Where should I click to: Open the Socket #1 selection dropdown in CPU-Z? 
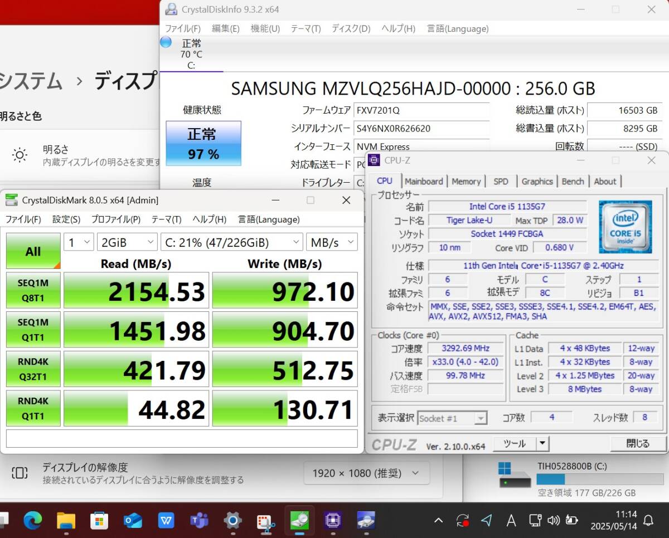452,418
